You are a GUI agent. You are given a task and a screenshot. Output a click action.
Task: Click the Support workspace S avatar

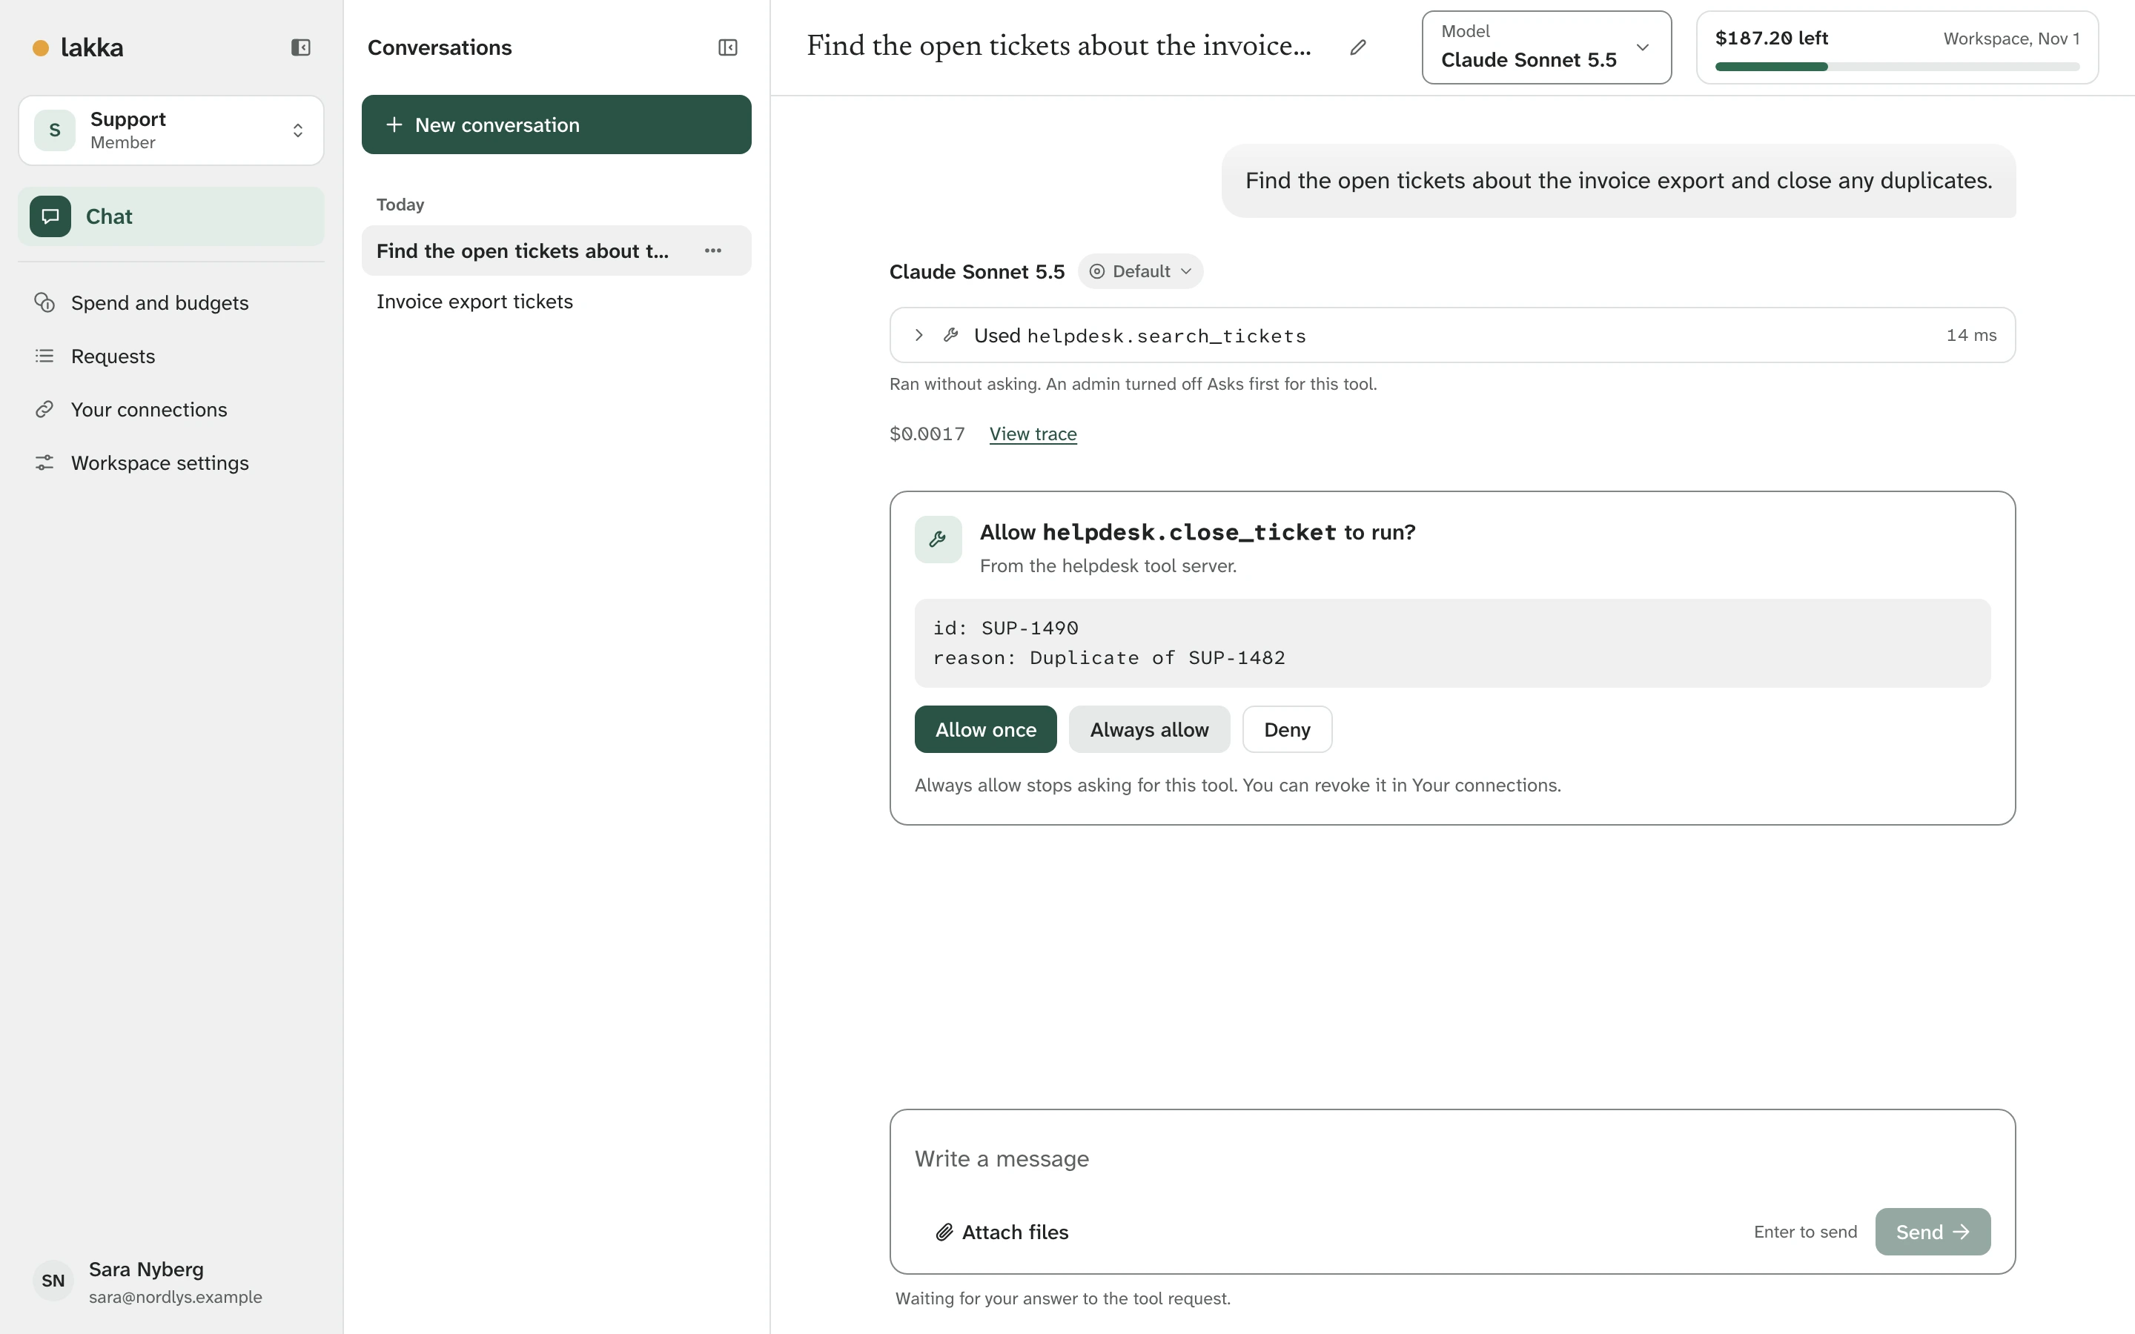55,130
